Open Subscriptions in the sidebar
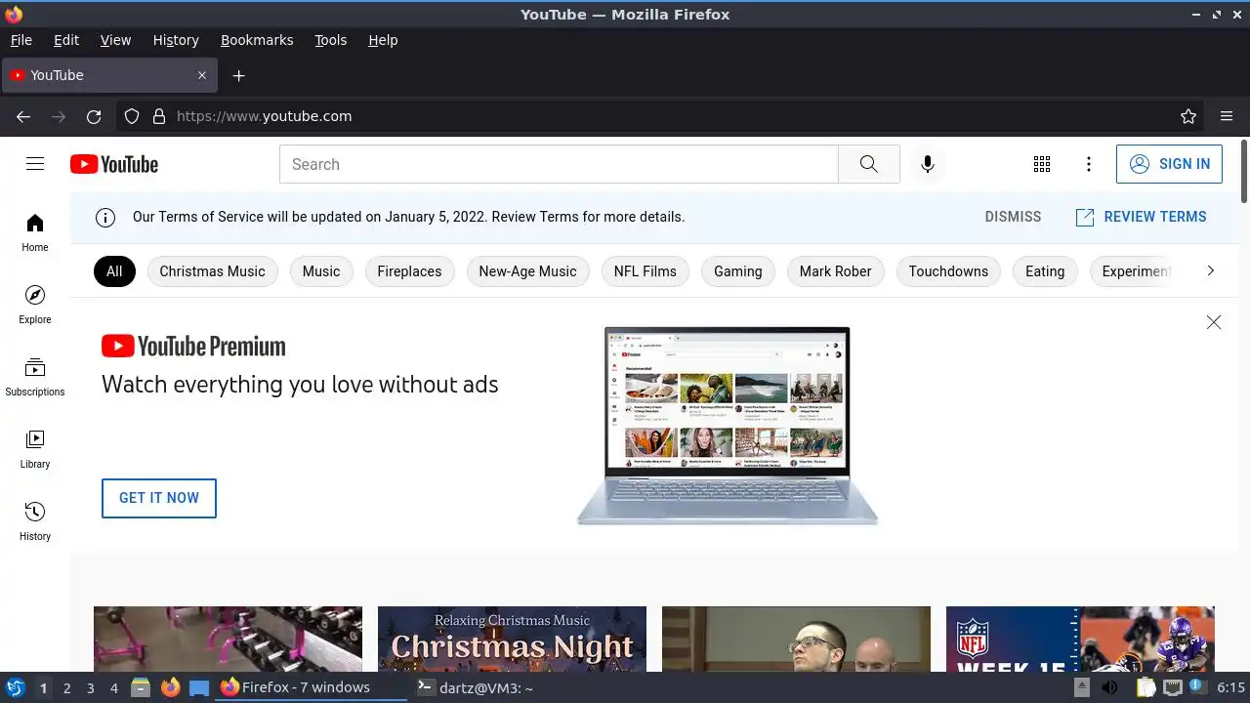The image size is (1250, 703). 35,377
